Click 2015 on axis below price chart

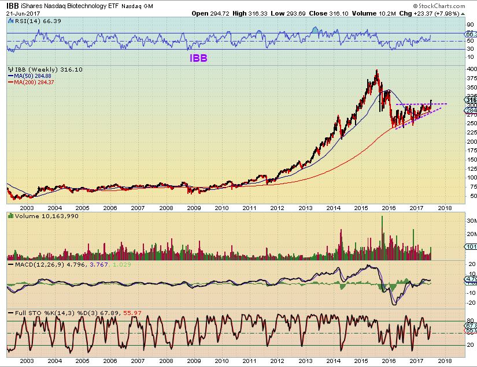tap(361, 208)
